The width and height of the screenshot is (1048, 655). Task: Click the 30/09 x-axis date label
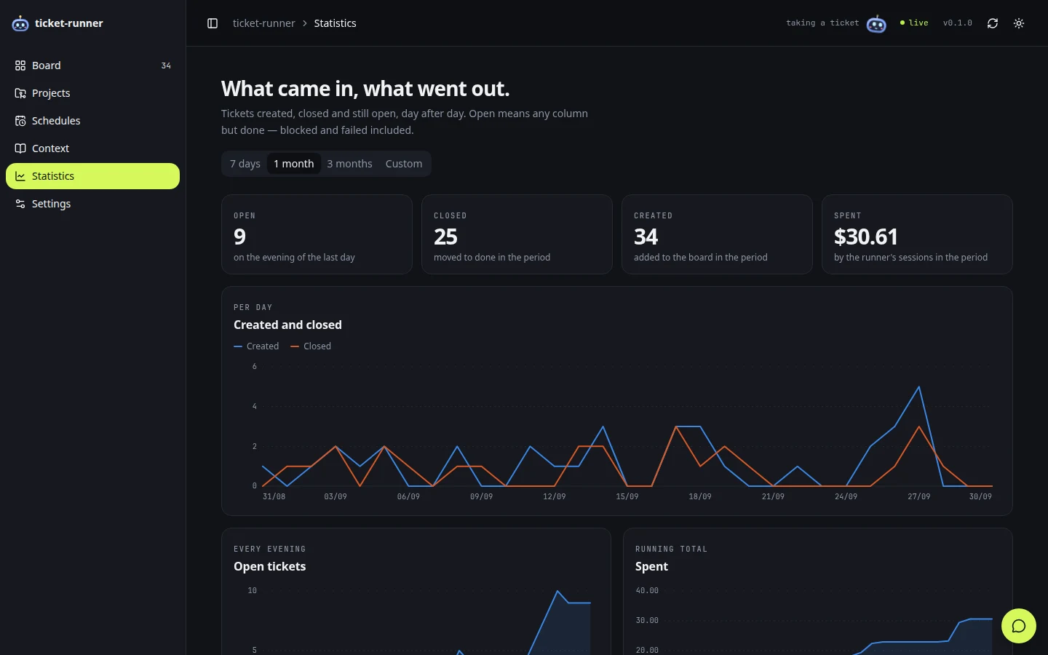(x=980, y=496)
